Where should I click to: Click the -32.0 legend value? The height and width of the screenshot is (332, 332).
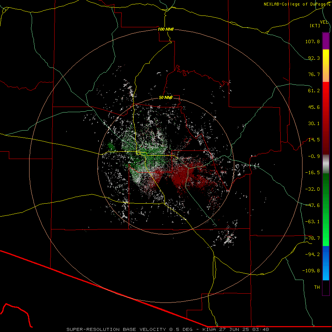[x=312, y=189]
